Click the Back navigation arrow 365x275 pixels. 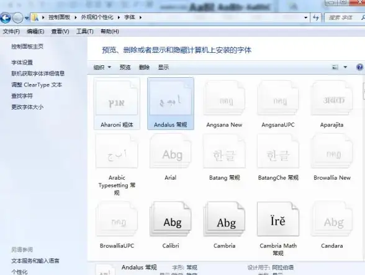6,17
